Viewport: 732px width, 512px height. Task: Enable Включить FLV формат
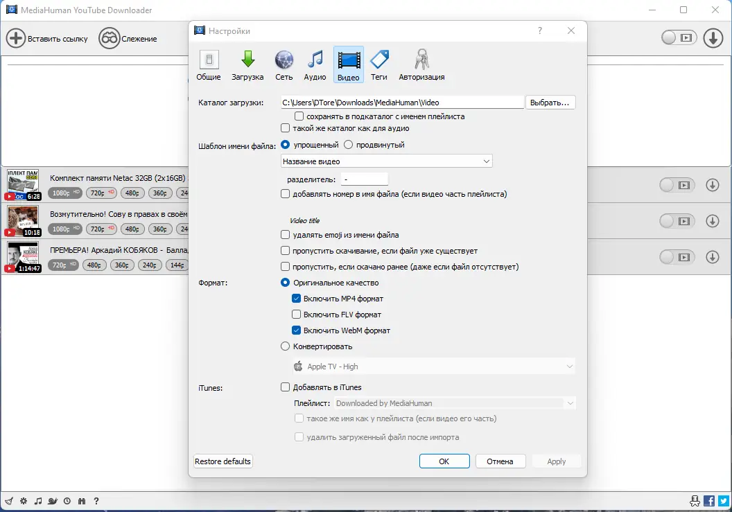pyautogui.click(x=296, y=314)
